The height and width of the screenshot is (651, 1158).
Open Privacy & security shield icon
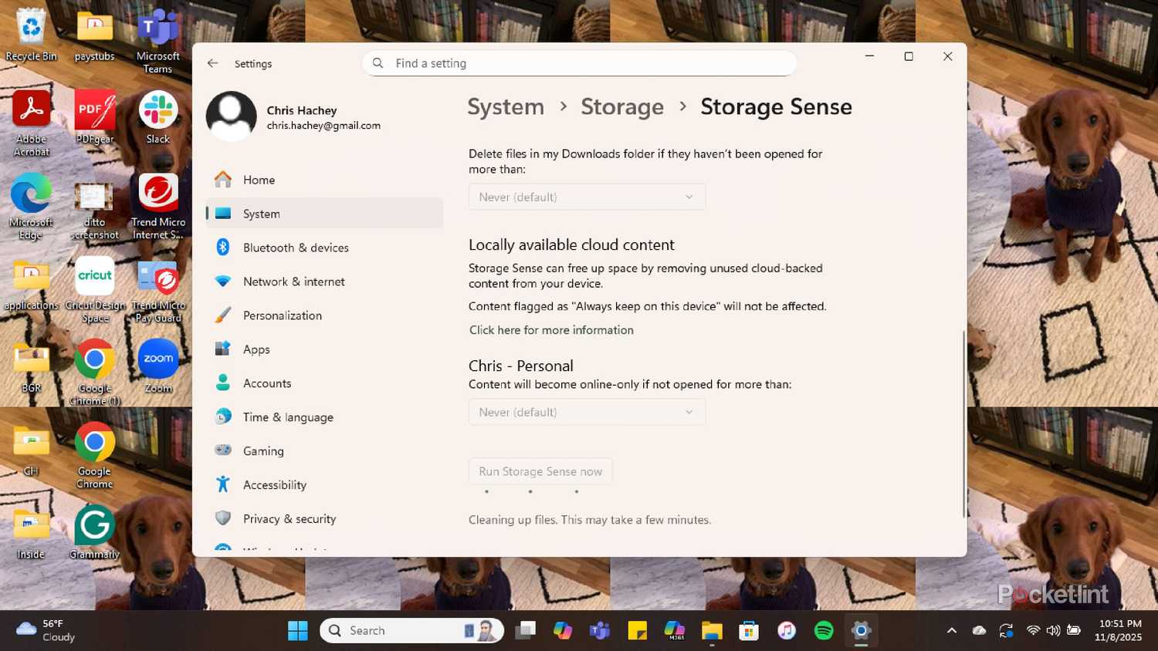click(223, 518)
